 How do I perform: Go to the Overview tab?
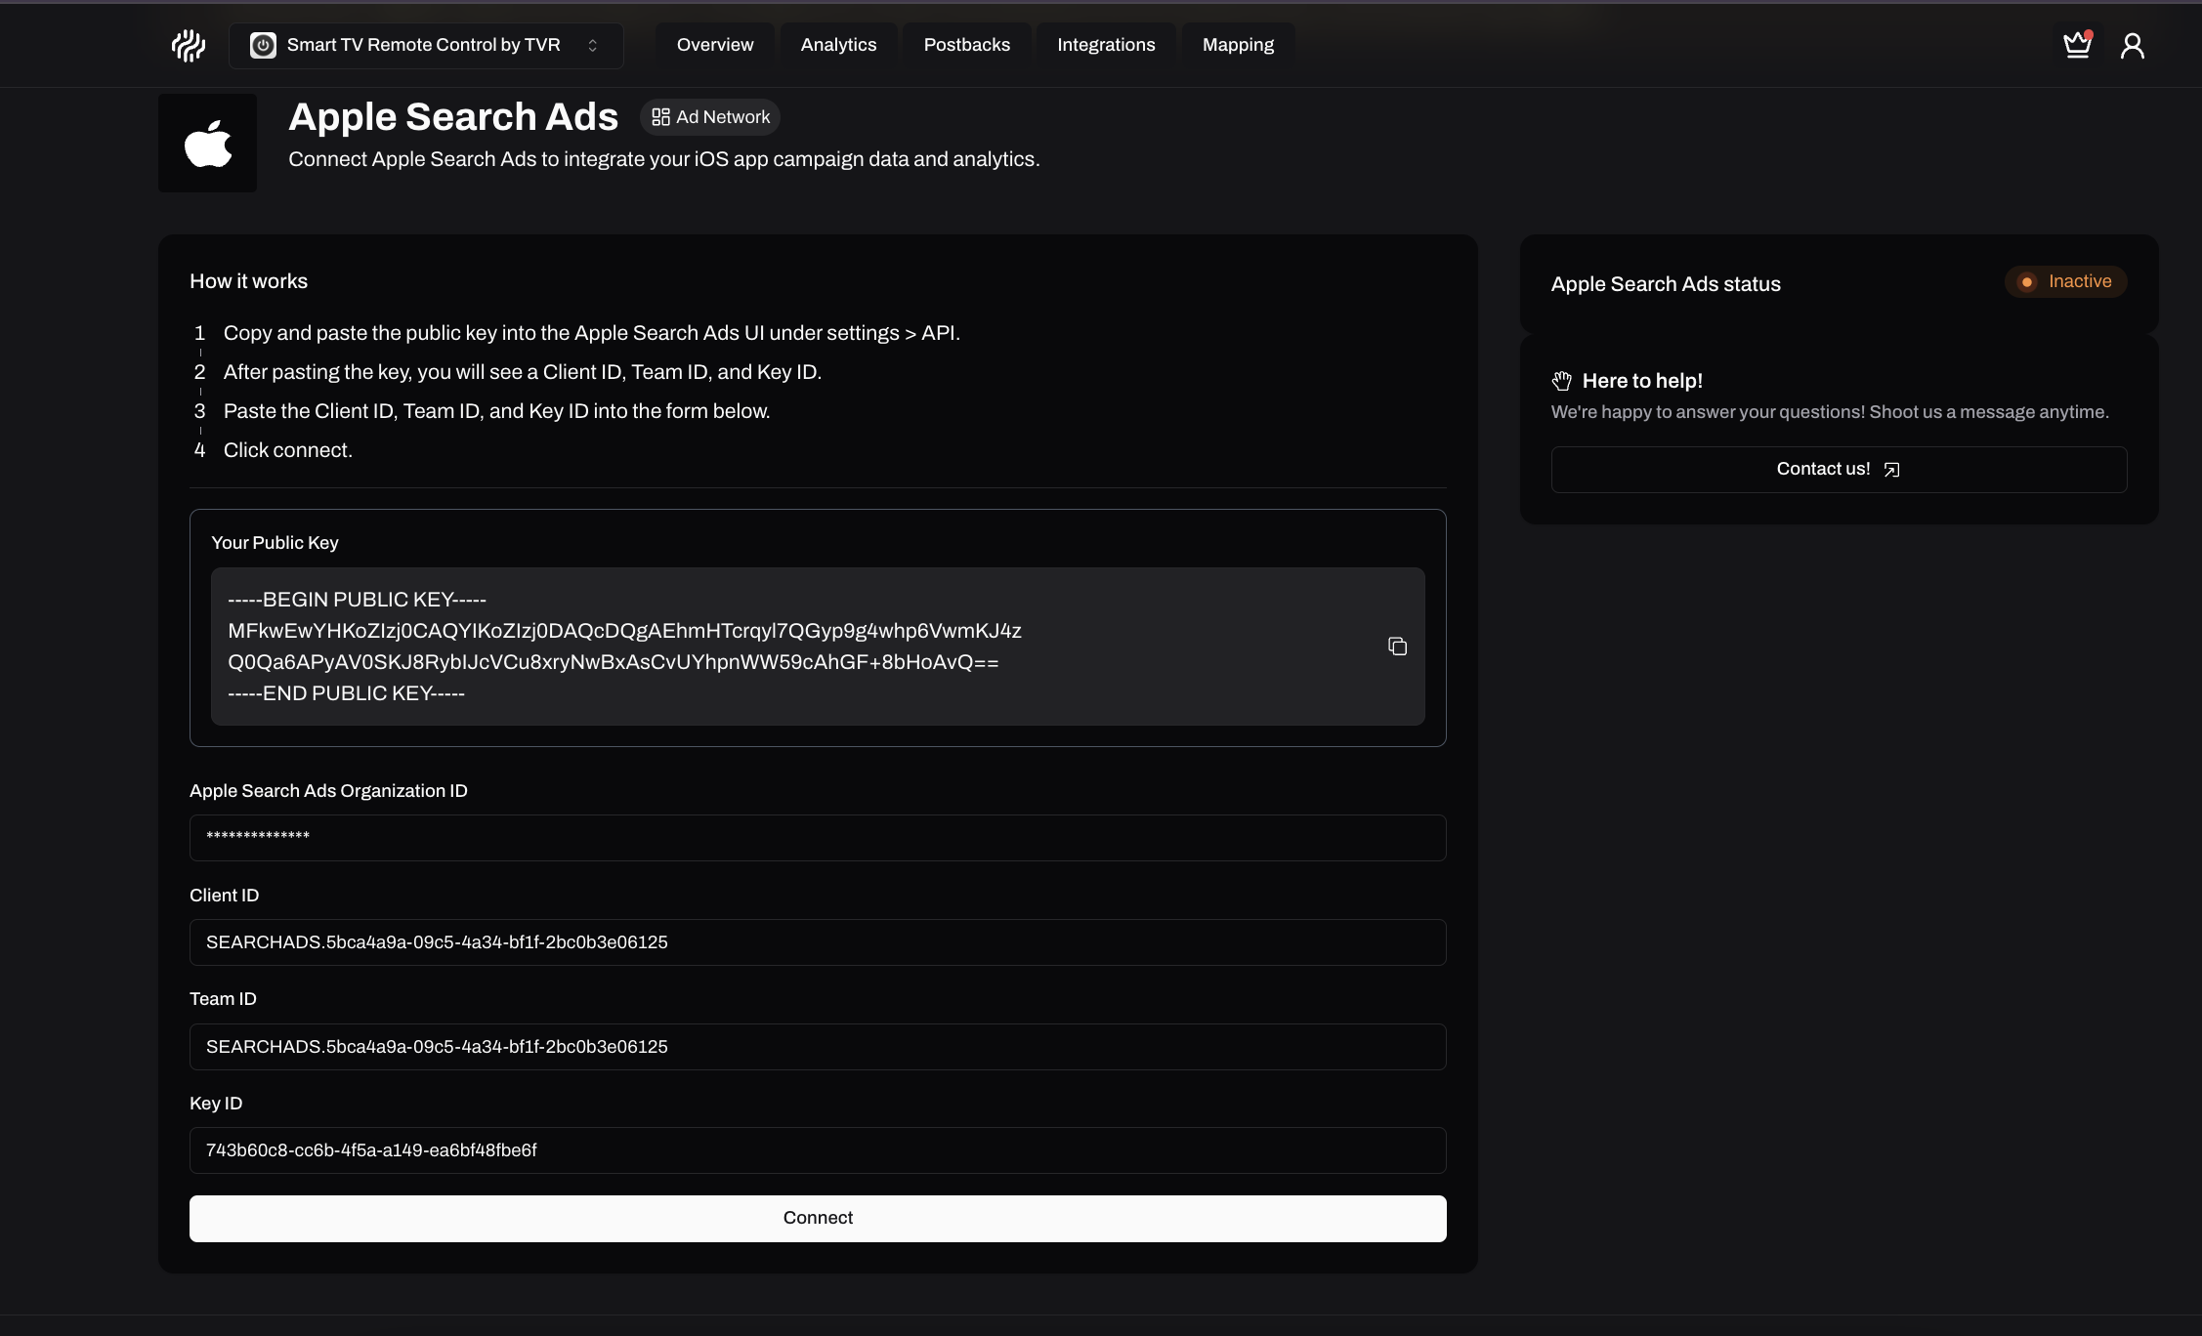(x=715, y=45)
